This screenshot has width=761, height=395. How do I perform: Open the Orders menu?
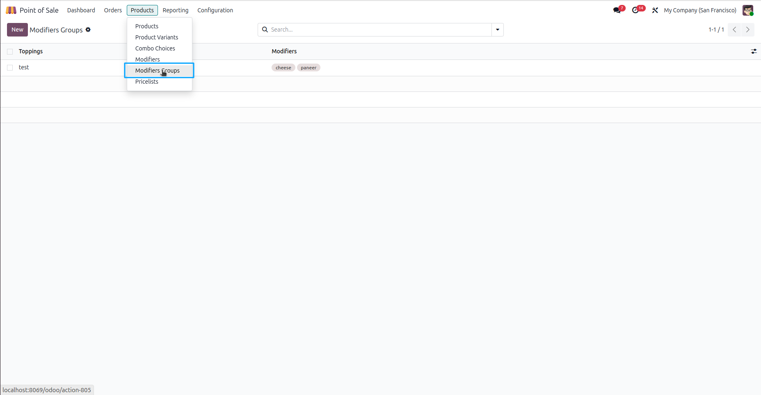click(113, 10)
